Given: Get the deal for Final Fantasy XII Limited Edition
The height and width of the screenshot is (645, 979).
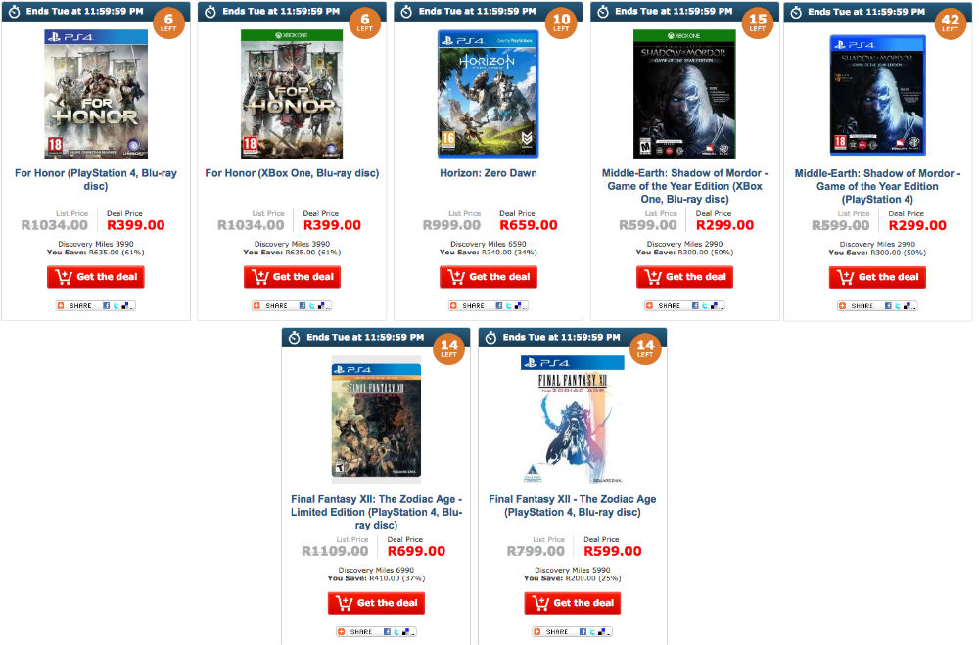Looking at the screenshot, I should [377, 603].
